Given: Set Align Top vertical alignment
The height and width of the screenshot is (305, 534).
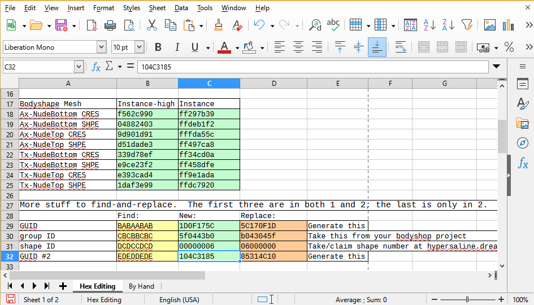Looking at the screenshot, I should pos(340,47).
